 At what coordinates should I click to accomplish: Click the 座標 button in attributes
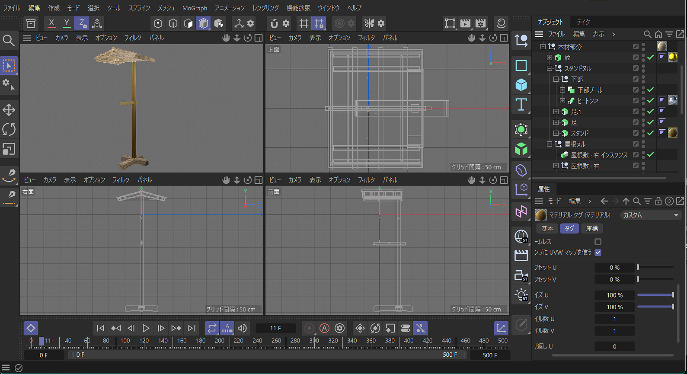click(x=592, y=228)
